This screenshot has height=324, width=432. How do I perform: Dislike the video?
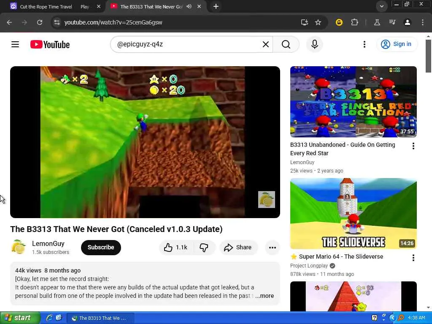[x=204, y=247]
